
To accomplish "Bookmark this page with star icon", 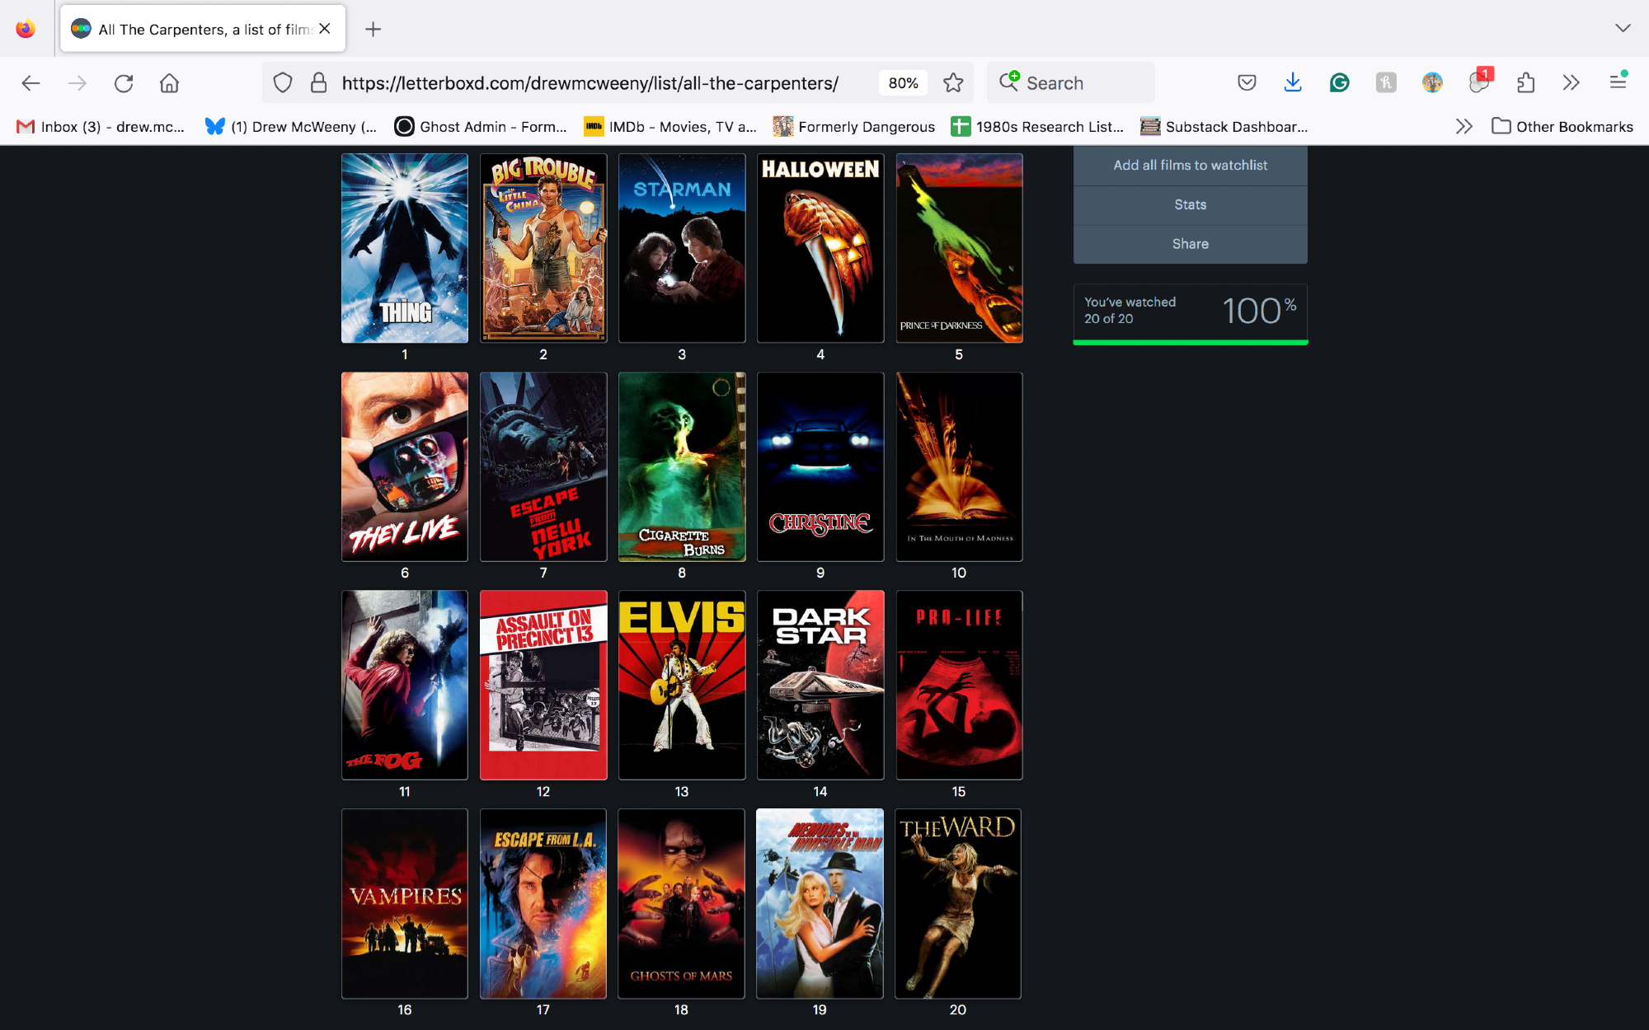I will [x=953, y=83].
